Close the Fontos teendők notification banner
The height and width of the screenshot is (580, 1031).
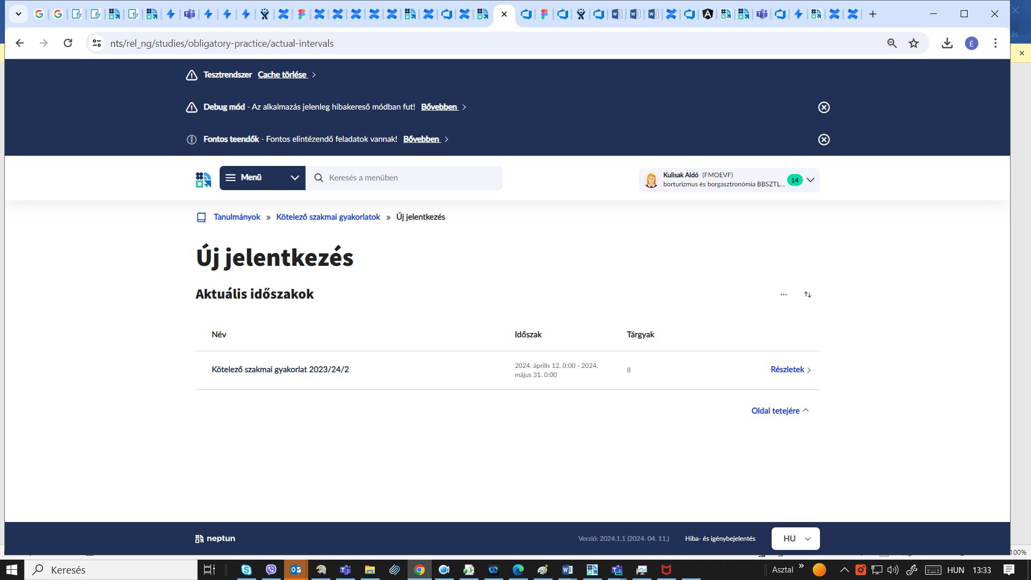[x=824, y=140]
